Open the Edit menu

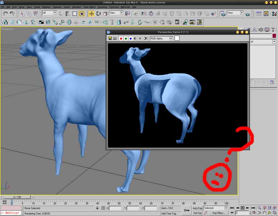coord(8,7)
